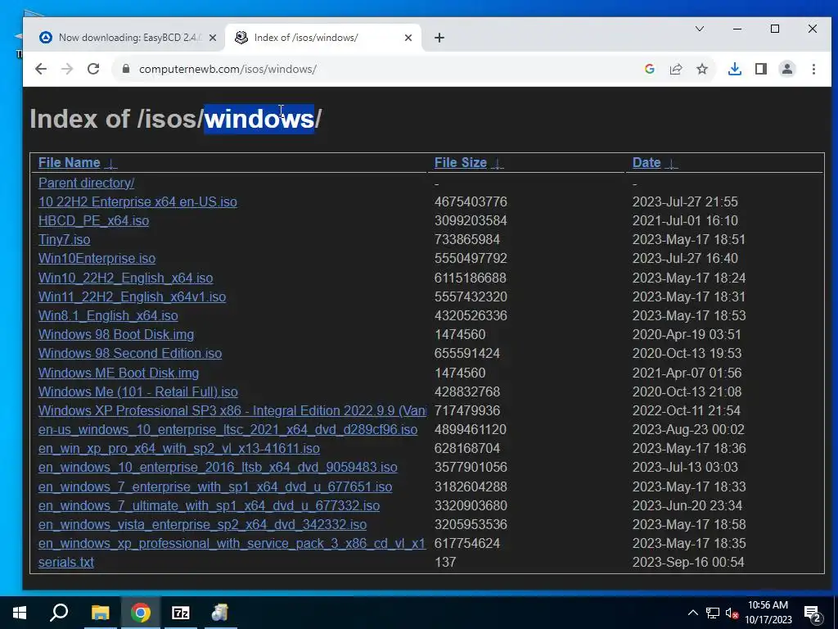Reload the current page
The height and width of the screenshot is (629, 838).
tap(93, 69)
